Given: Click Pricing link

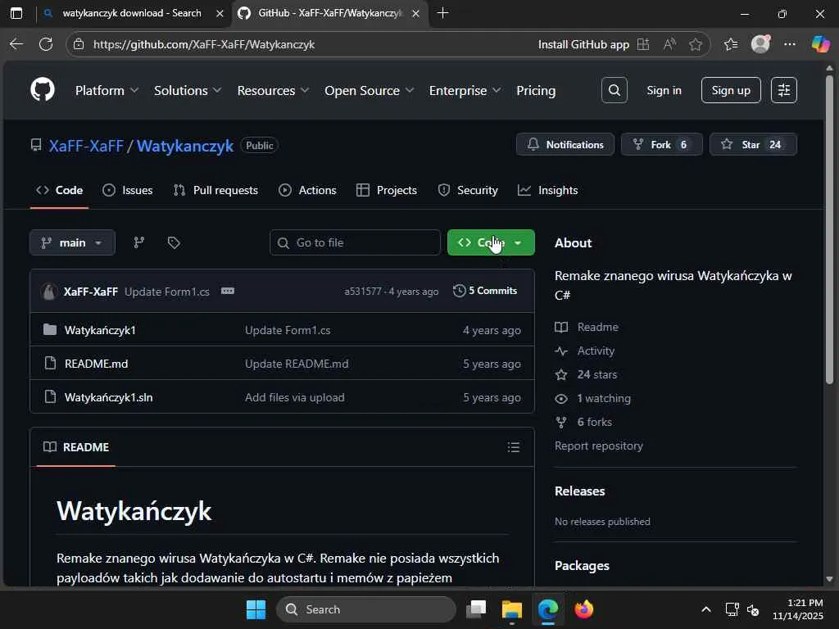Looking at the screenshot, I should 536,90.
